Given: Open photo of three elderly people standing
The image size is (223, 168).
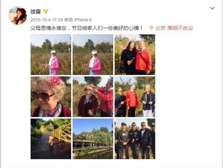Looking at the screenshot, I should [135, 96].
